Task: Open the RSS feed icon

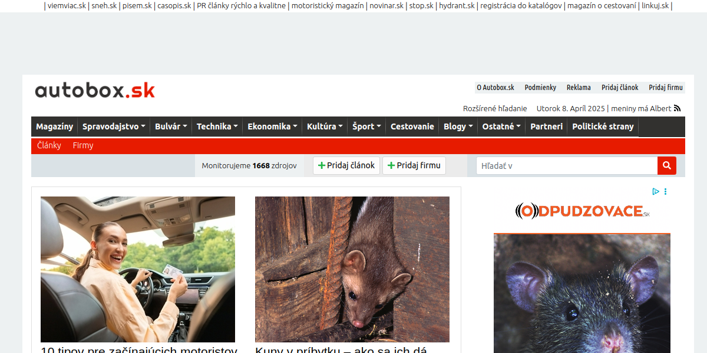Action: 677,108
